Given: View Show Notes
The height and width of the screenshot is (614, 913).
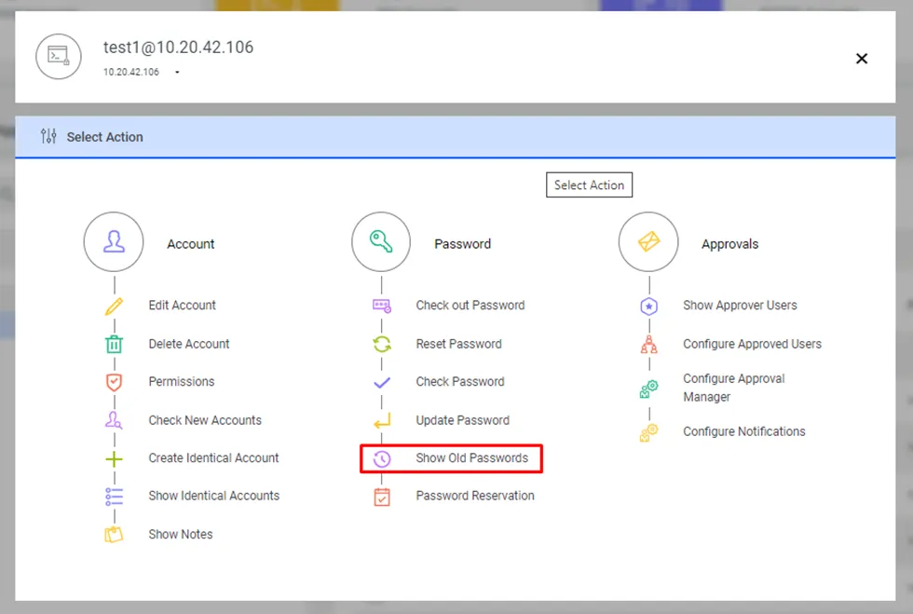Looking at the screenshot, I should click(181, 534).
